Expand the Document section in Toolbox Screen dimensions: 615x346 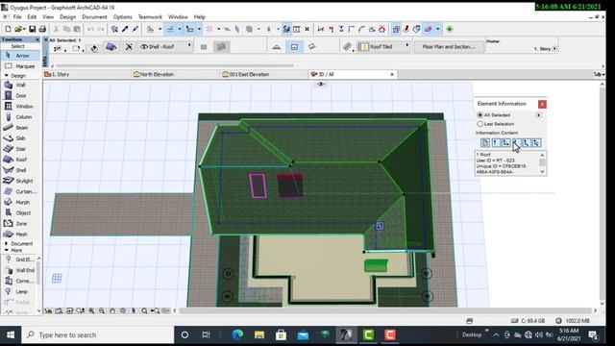tap(7, 243)
